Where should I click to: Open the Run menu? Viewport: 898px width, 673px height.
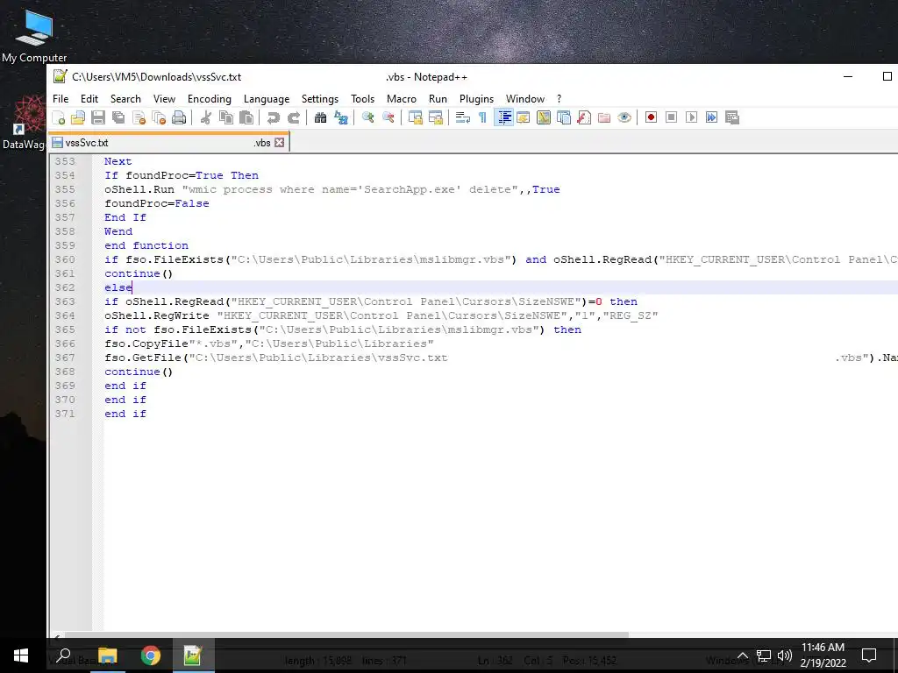click(438, 99)
